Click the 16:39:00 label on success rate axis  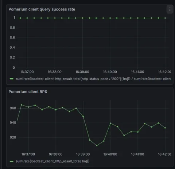[82, 72]
